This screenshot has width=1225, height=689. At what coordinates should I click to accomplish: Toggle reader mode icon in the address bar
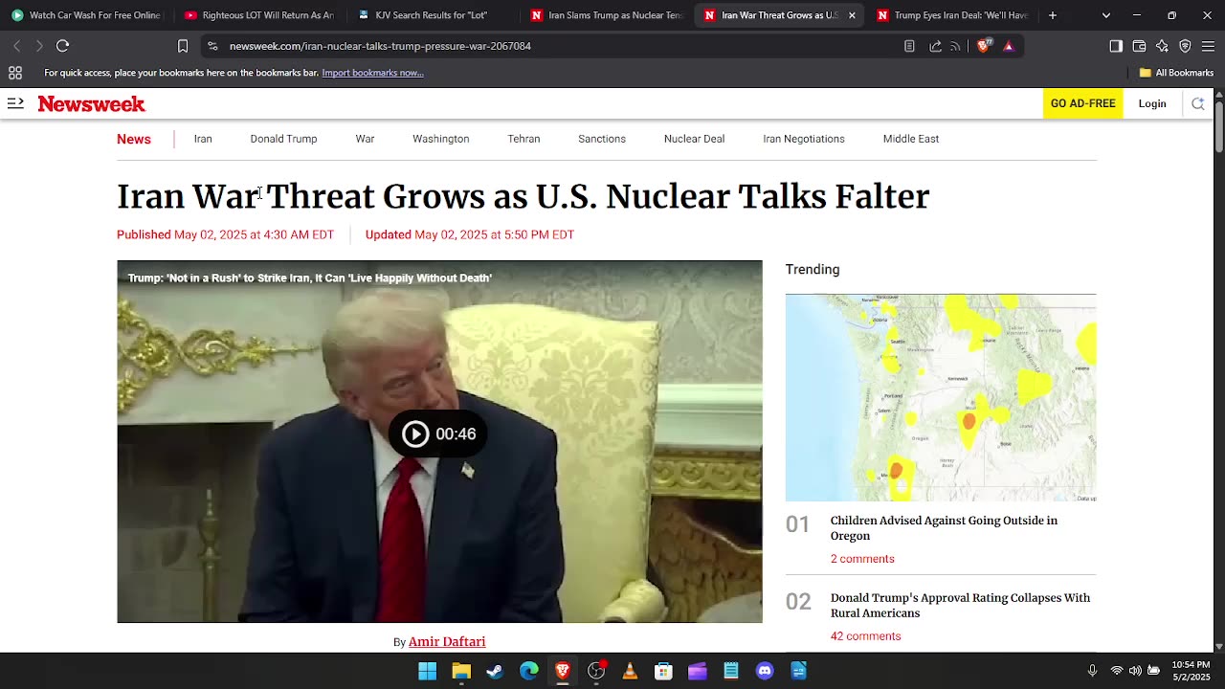click(909, 46)
